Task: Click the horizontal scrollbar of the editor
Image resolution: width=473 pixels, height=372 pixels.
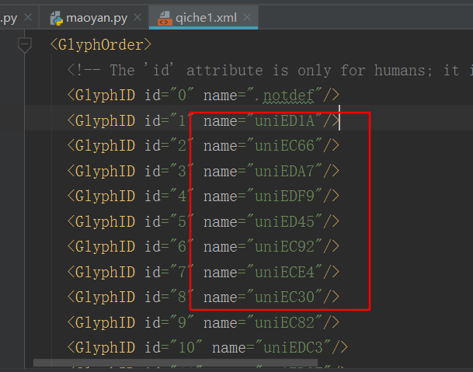Action: (x=176, y=363)
